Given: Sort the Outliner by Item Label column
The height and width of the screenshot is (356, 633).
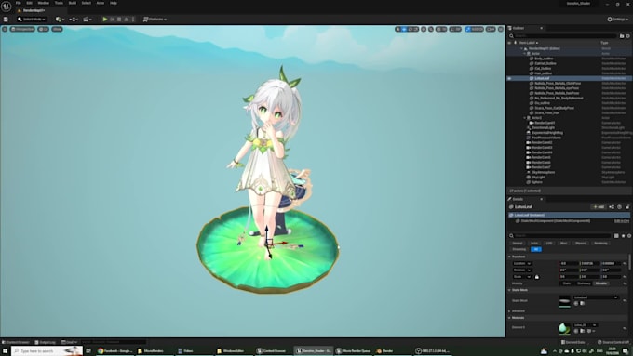Looking at the screenshot, I should [x=529, y=43].
